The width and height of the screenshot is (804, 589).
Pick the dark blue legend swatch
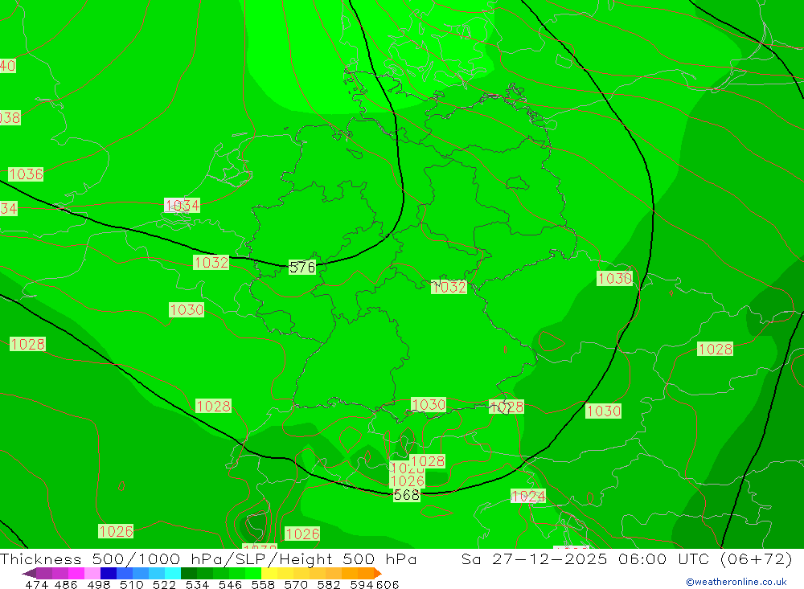point(109,573)
